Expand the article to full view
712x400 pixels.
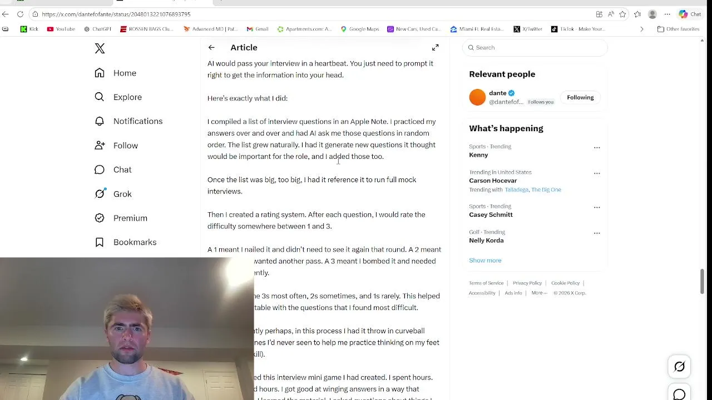coord(435,48)
